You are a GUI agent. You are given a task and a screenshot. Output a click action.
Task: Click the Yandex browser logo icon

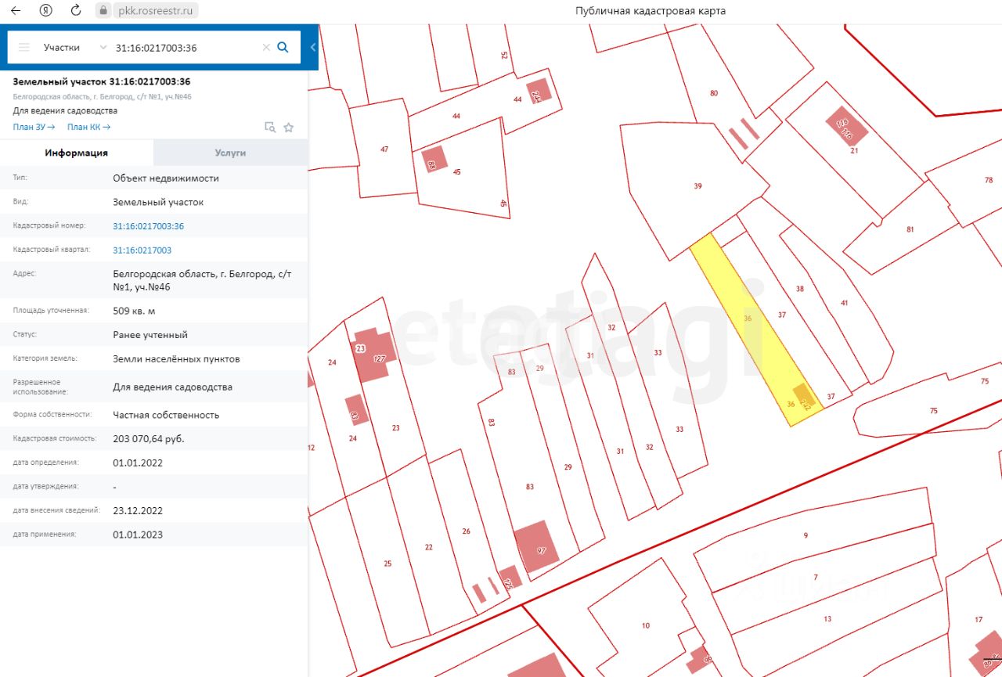(x=46, y=11)
